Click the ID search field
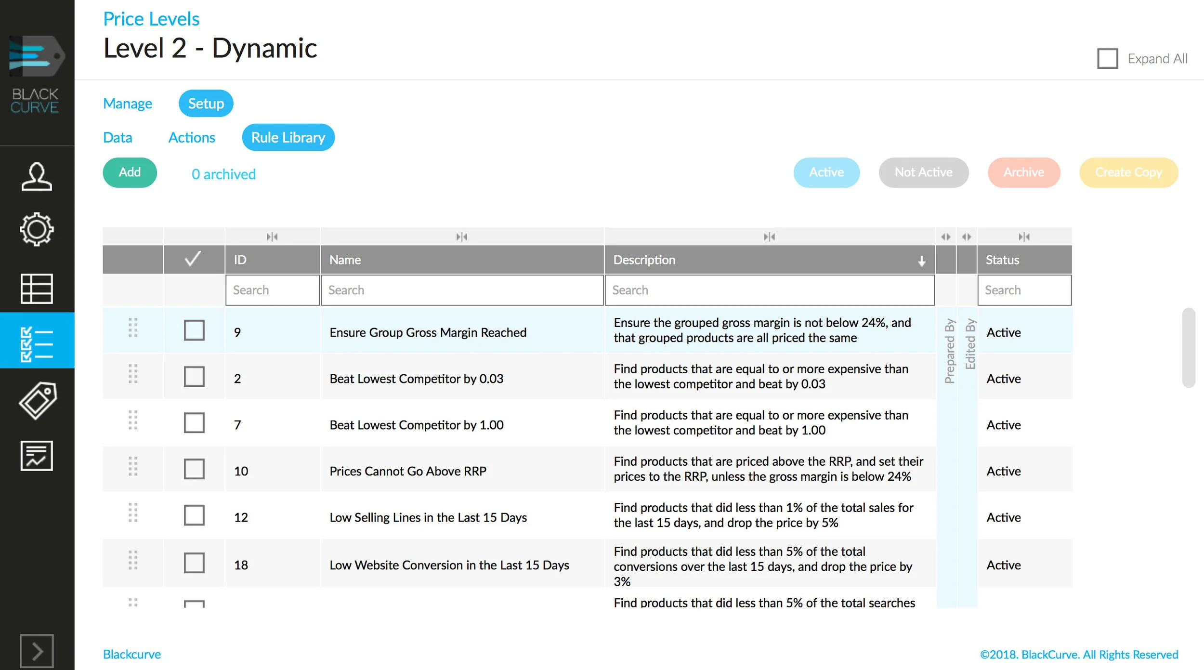Viewport: 1204px width, 670px height. [x=272, y=290]
